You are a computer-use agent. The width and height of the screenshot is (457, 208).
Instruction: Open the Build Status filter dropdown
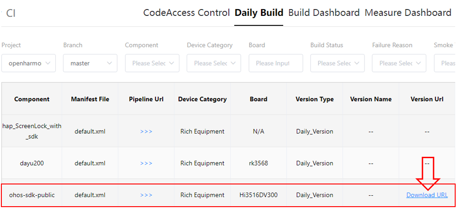(337, 63)
